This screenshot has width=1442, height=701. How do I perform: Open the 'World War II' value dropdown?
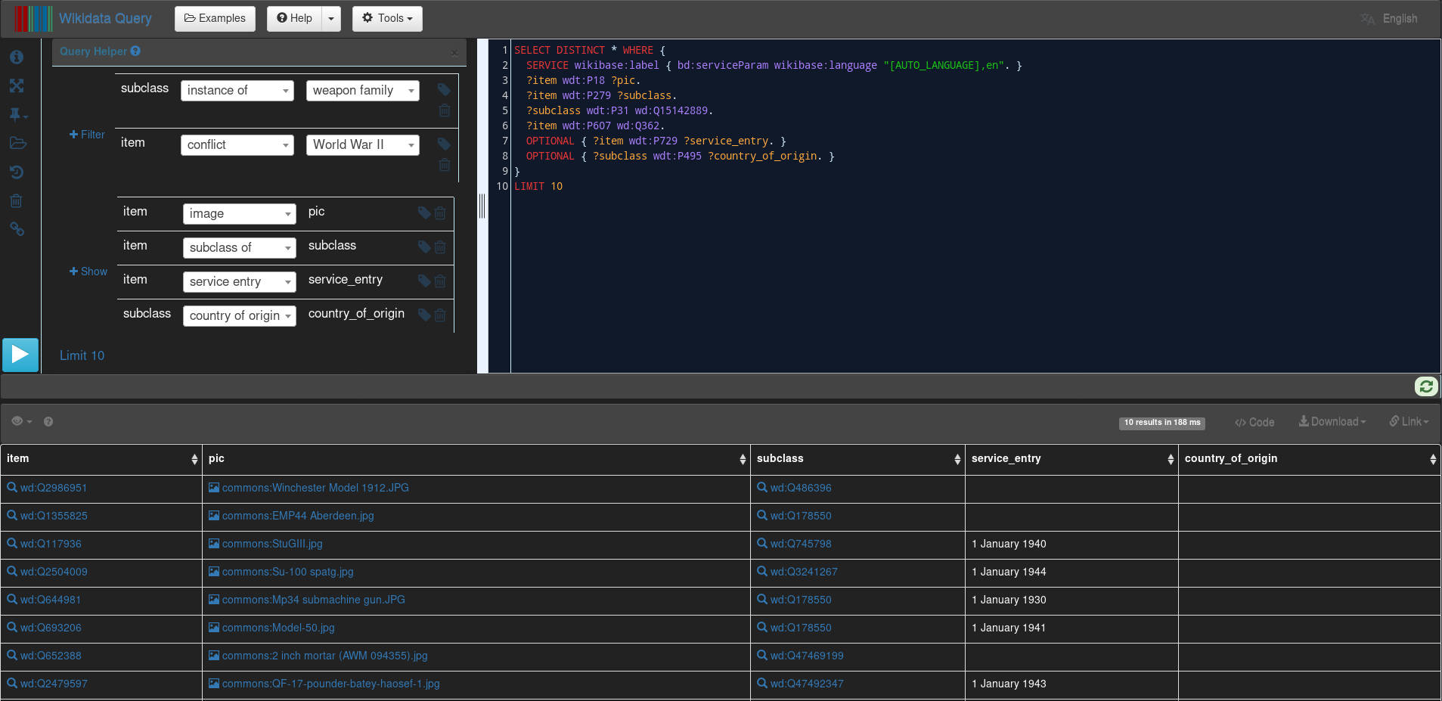362,144
